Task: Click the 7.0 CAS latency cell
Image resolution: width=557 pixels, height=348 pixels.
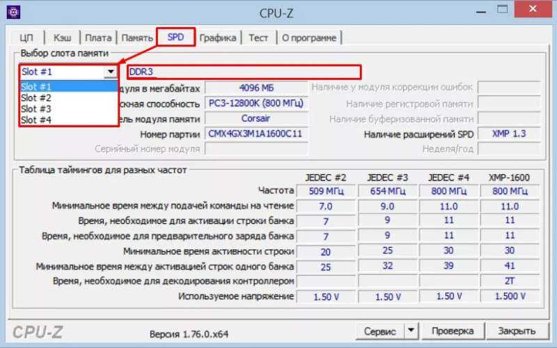Action: coord(326,206)
